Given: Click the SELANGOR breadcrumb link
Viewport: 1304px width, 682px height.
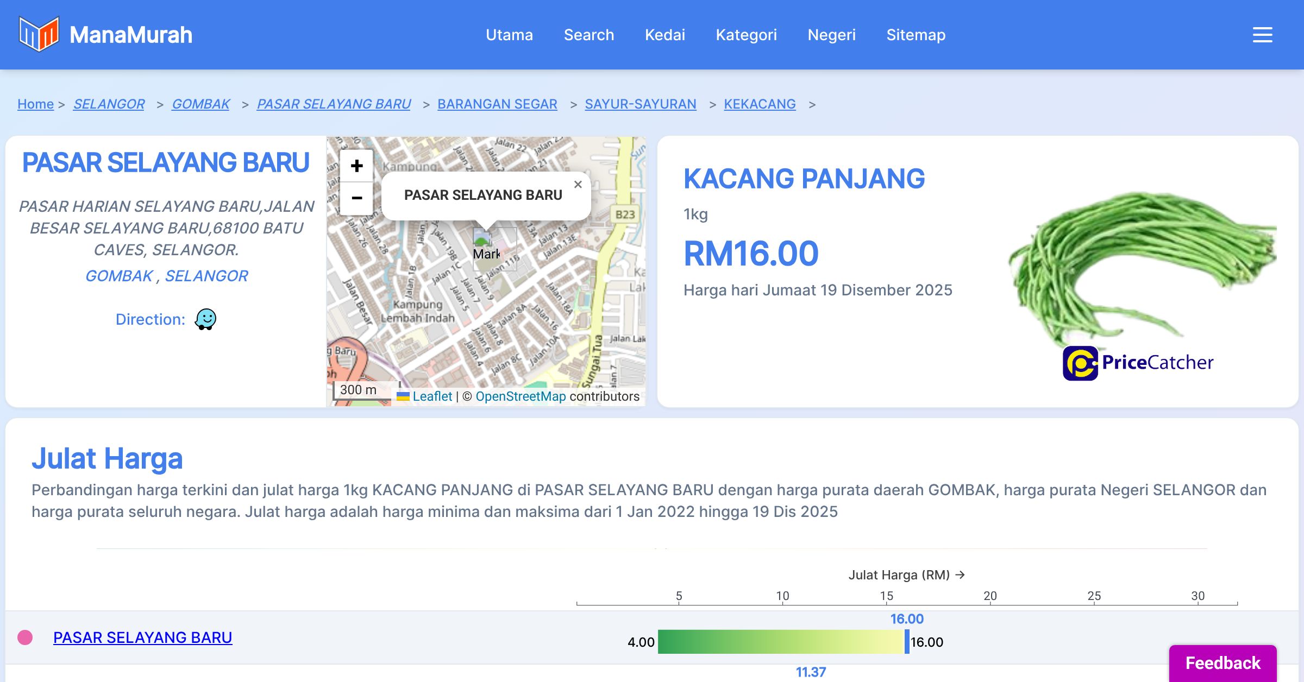Looking at the screenshot, I should coord(109,104).
